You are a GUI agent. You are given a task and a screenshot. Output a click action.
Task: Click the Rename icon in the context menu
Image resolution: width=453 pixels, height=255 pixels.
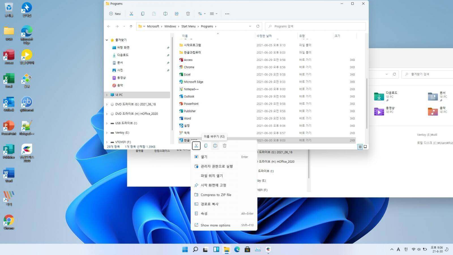(x=215, y=146)
